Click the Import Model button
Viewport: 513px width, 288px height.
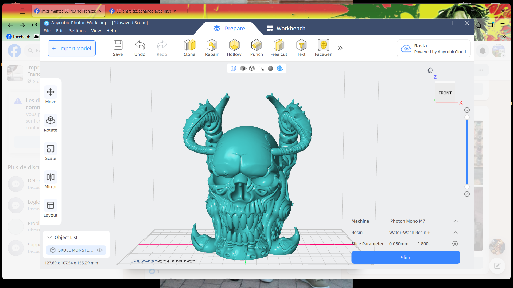[x=72, y=48]
